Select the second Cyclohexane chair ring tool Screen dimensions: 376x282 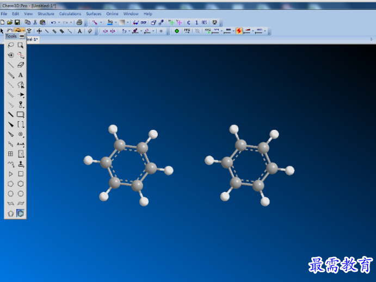(21, 203)
